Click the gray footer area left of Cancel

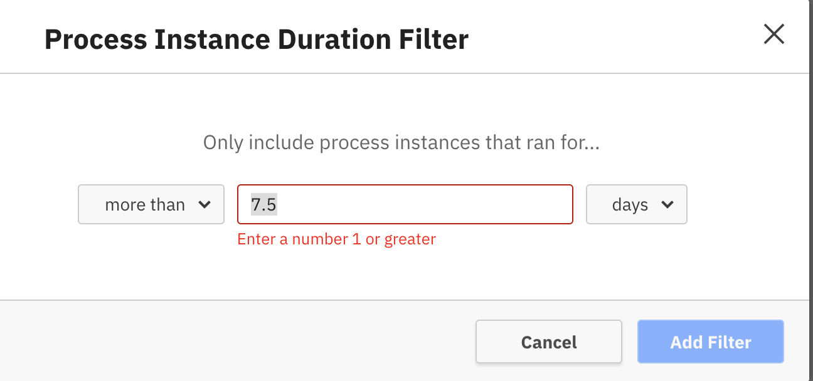[x=238, y=342]
